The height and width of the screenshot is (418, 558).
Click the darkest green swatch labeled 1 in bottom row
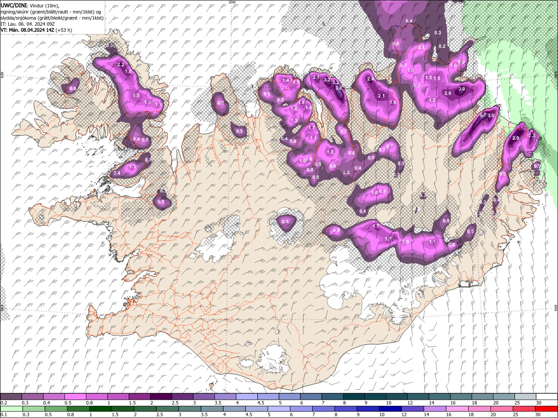[101, 408]
